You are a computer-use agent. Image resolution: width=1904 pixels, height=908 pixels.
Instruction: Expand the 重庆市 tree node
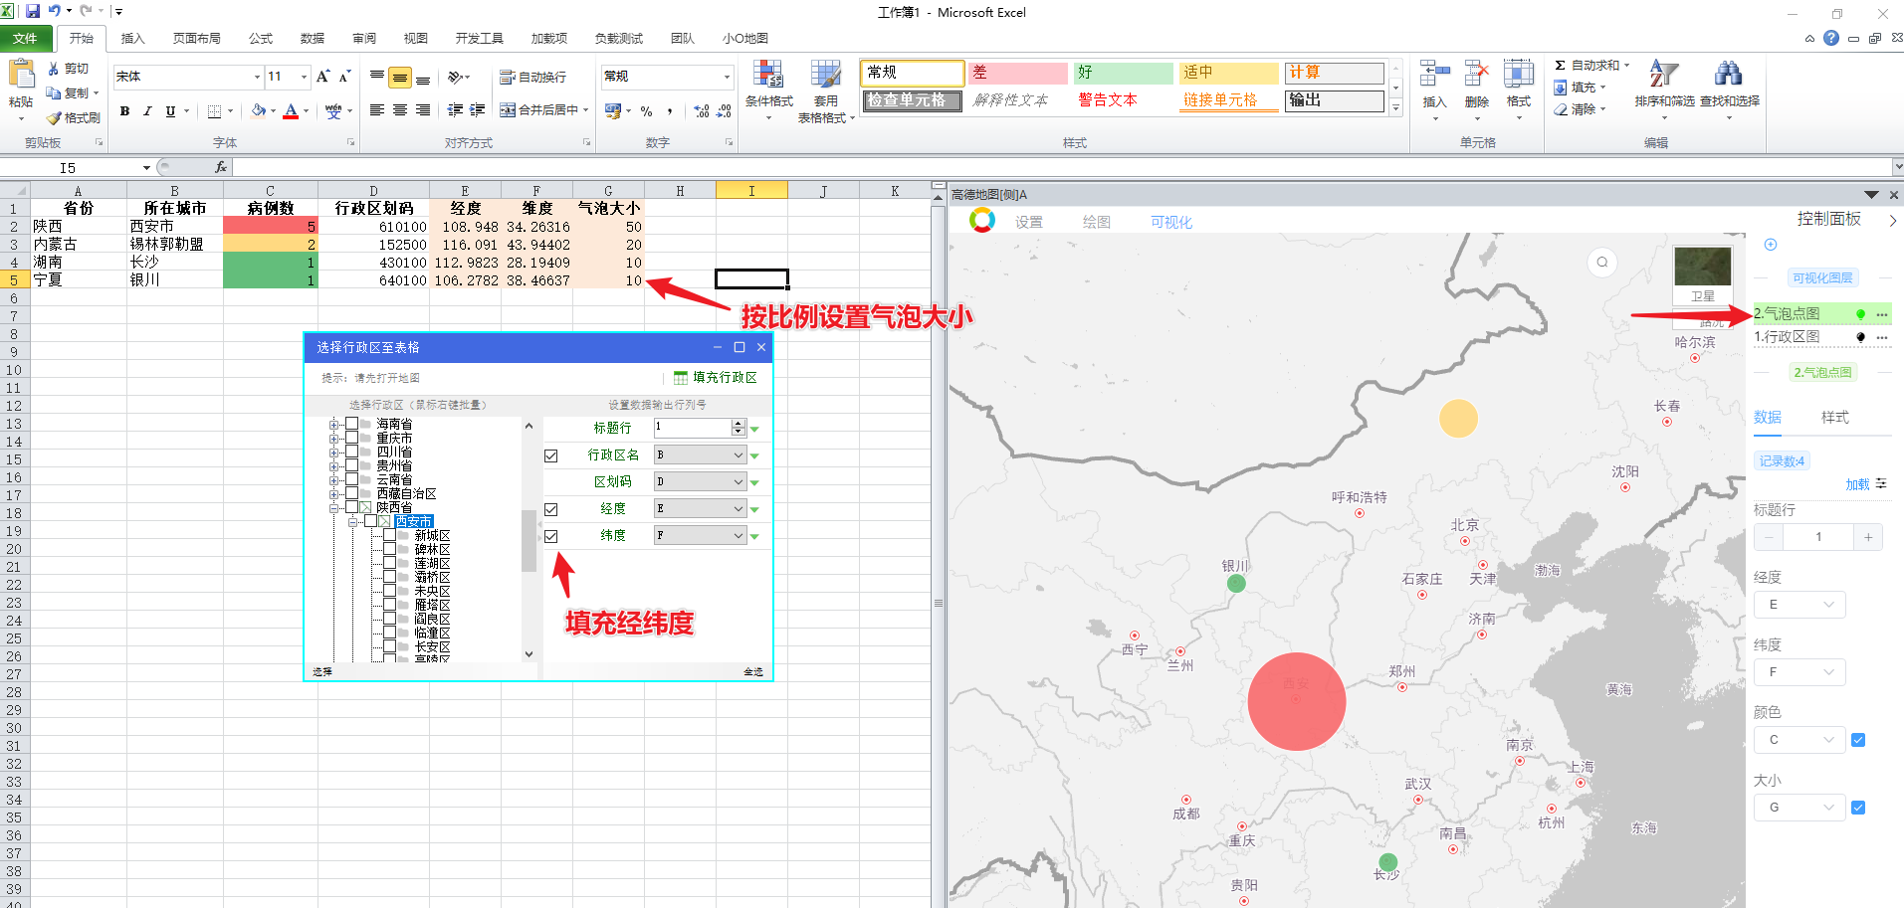[334, 439]
